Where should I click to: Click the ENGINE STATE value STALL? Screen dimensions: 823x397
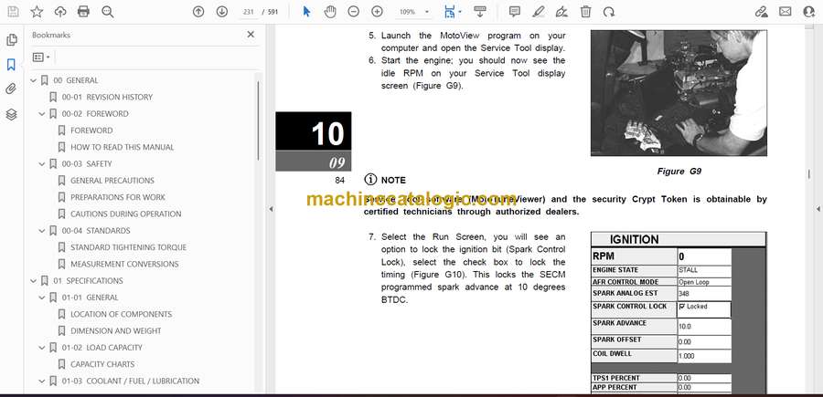tap(688, 270)
